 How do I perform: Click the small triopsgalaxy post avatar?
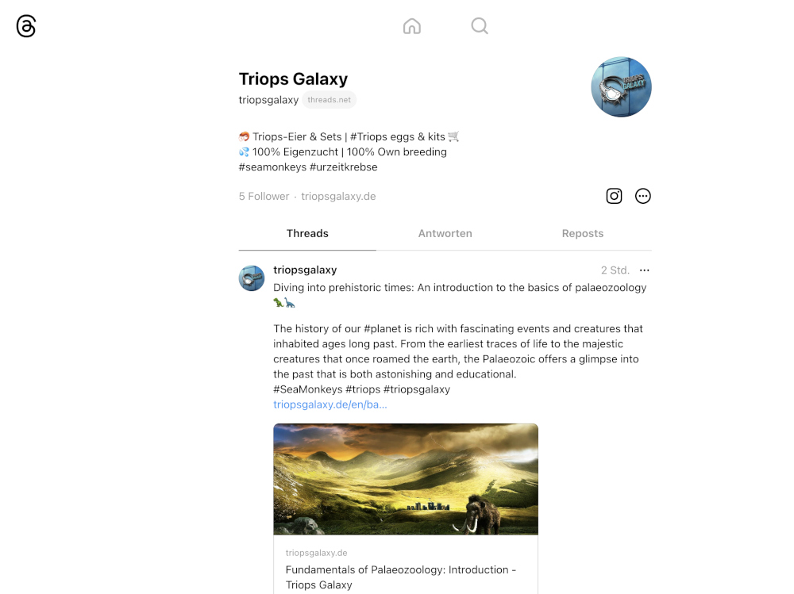point(252,278)
